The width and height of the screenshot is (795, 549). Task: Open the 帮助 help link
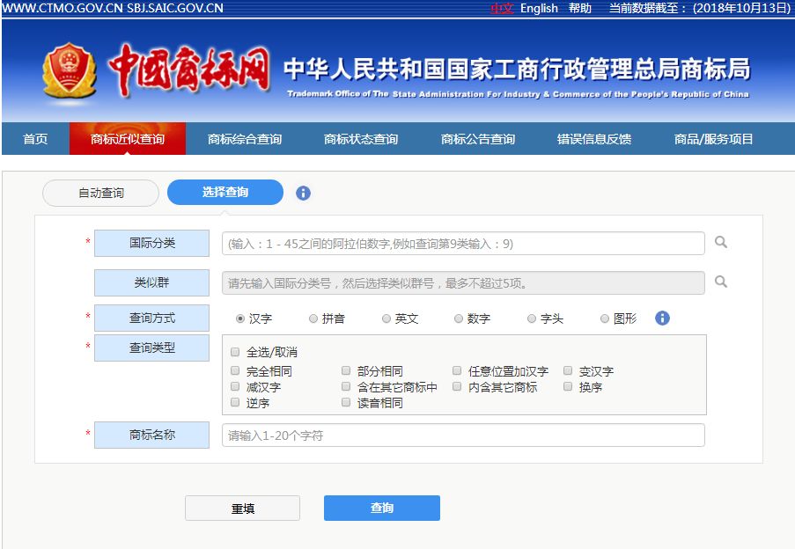[x=580, y=8]
